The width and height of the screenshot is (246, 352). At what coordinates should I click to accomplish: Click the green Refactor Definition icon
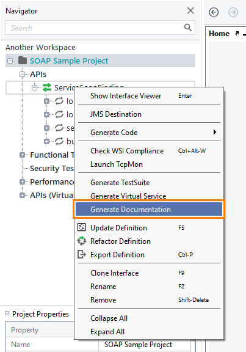82,241
